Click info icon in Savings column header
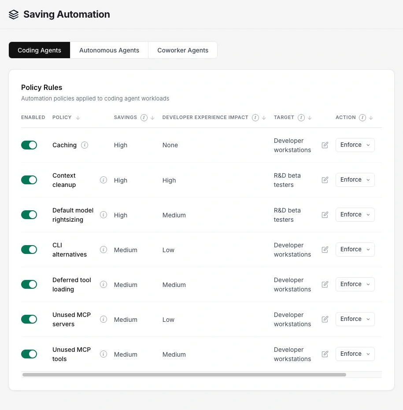 (x=144, y=118)
